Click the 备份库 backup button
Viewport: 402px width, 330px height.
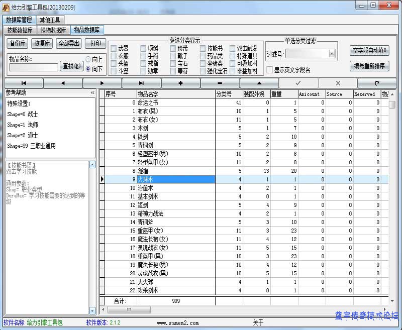(18, 43)
